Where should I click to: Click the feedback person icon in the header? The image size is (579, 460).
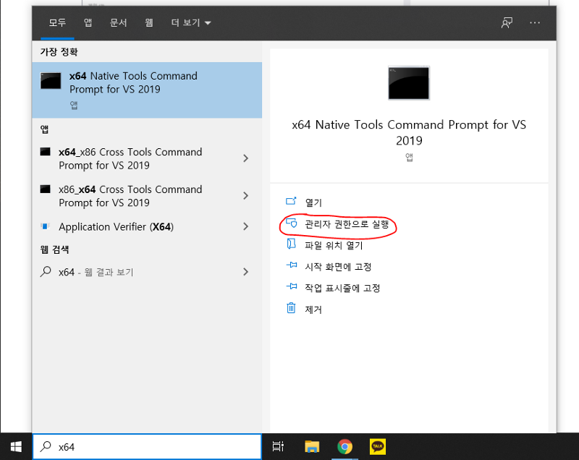(x=507, y=23)
